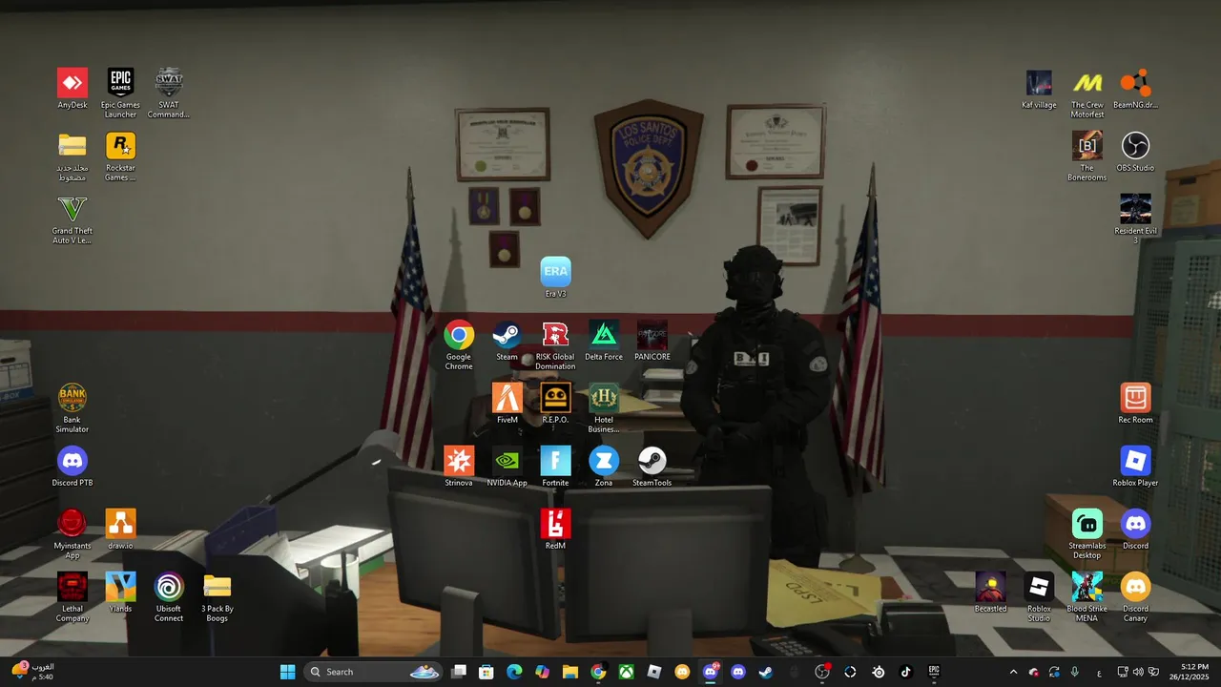Open the clock showing 5:12 PM
Image resolution: width=1221 pixels, height=687 pixels.
click(x=1188, y=672)
